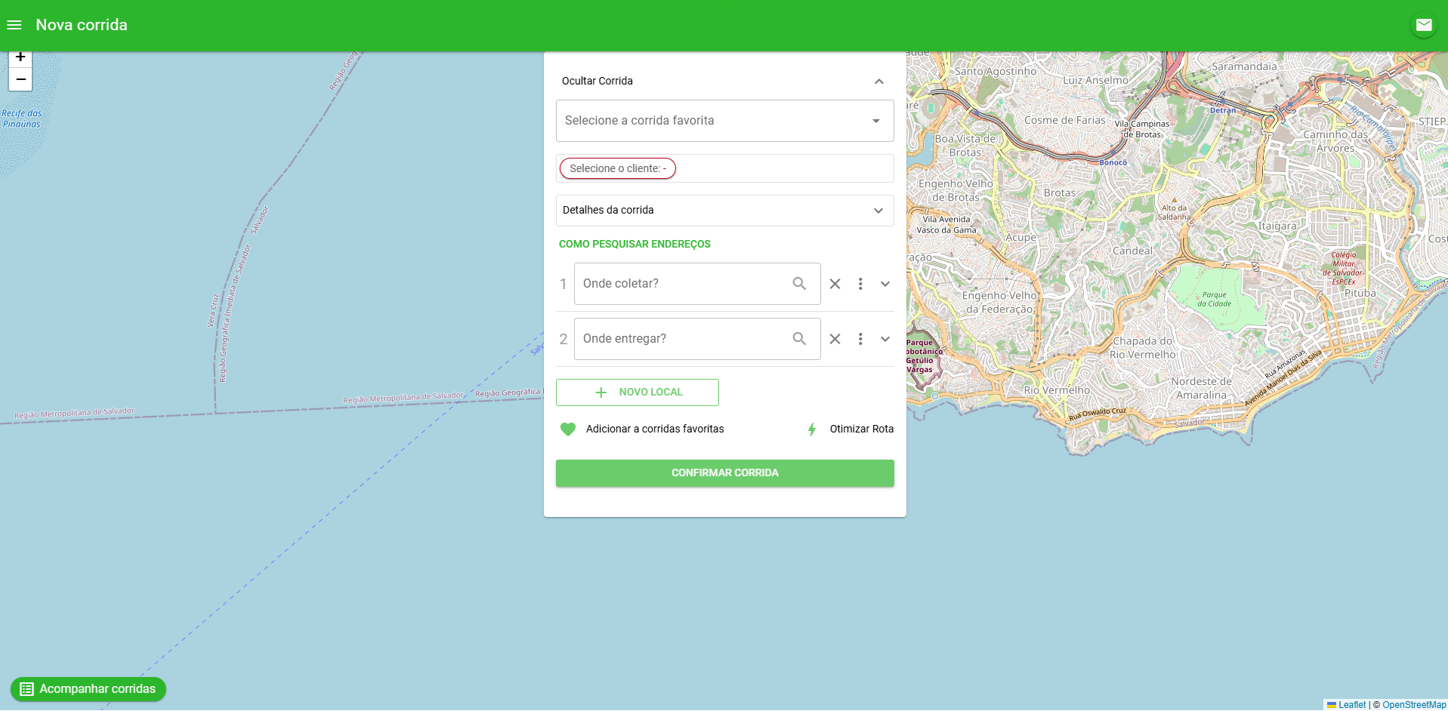Open COMO PESQUISAR ENDEREÇOS help link
Image resolution: width=1448 pixels, height=711 pixels.
[x=634, y=244]
